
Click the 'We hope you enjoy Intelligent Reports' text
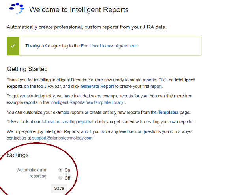coord(99,134)
